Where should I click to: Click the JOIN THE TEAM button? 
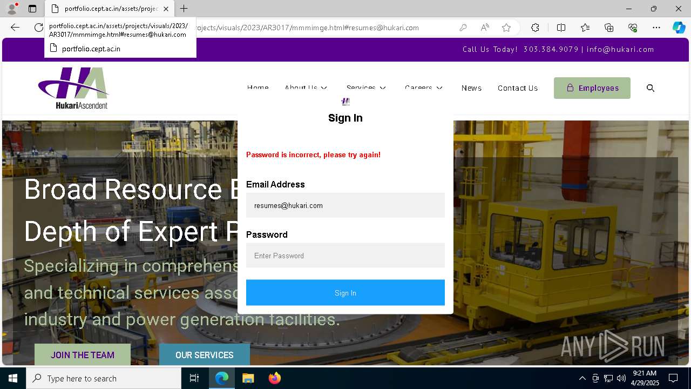point(83,355)
